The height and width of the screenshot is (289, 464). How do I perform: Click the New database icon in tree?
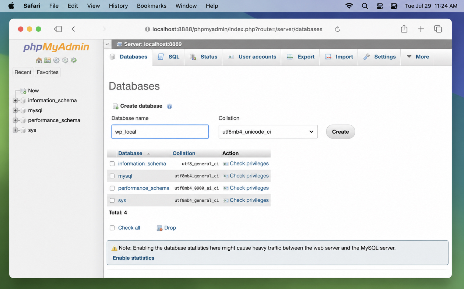(x=23, y=91)
